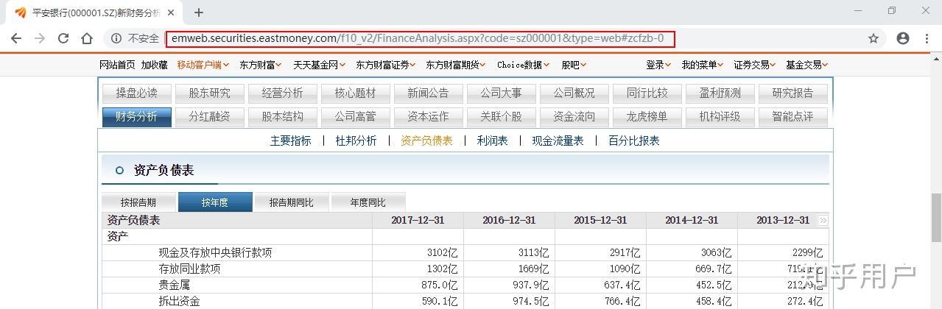Image resolution: width=942 pixels, height=309 pixels.
Task: Expand 基金交易 dropdown
Action: coord(807,65)
